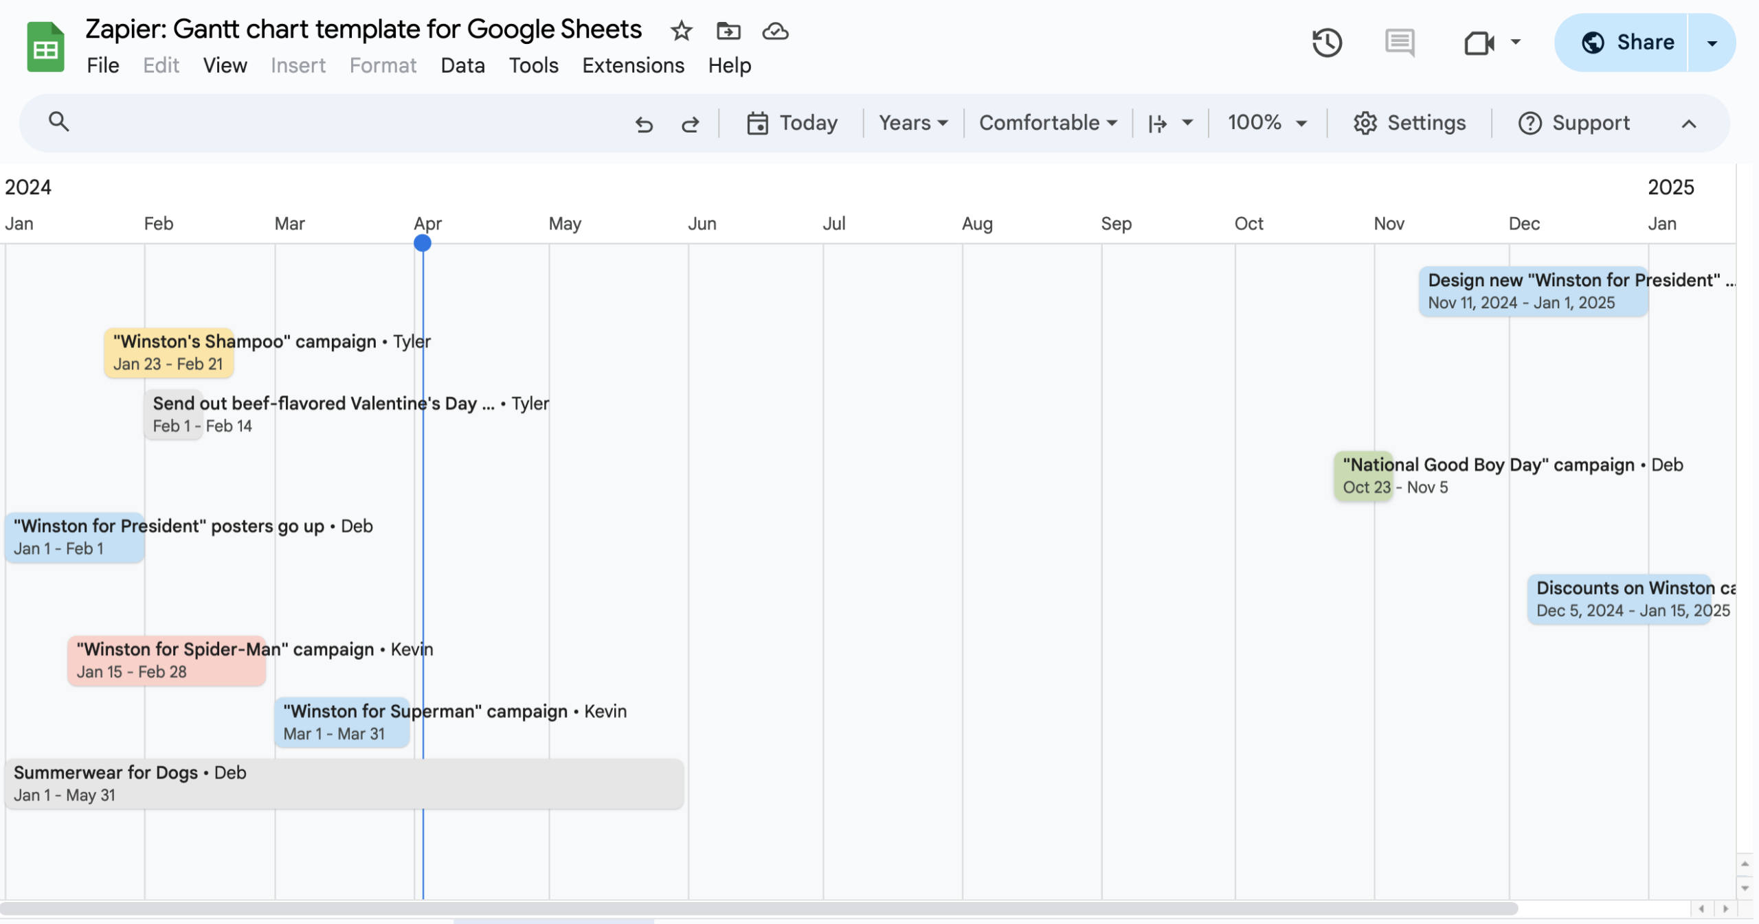Open the Extensions menu
Image resolution: width=1759 pixels, height=924 pixels.
click(633, 65)
